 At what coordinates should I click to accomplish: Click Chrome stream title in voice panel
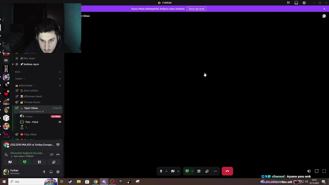pos(32,145)
